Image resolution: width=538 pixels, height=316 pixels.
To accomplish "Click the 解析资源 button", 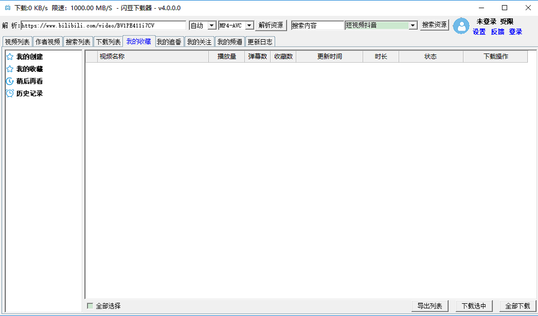I will [x=271, y=24].
